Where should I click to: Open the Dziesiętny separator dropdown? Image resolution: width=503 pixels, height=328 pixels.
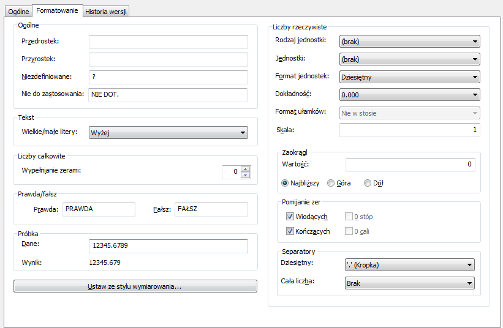pos(409,265)
